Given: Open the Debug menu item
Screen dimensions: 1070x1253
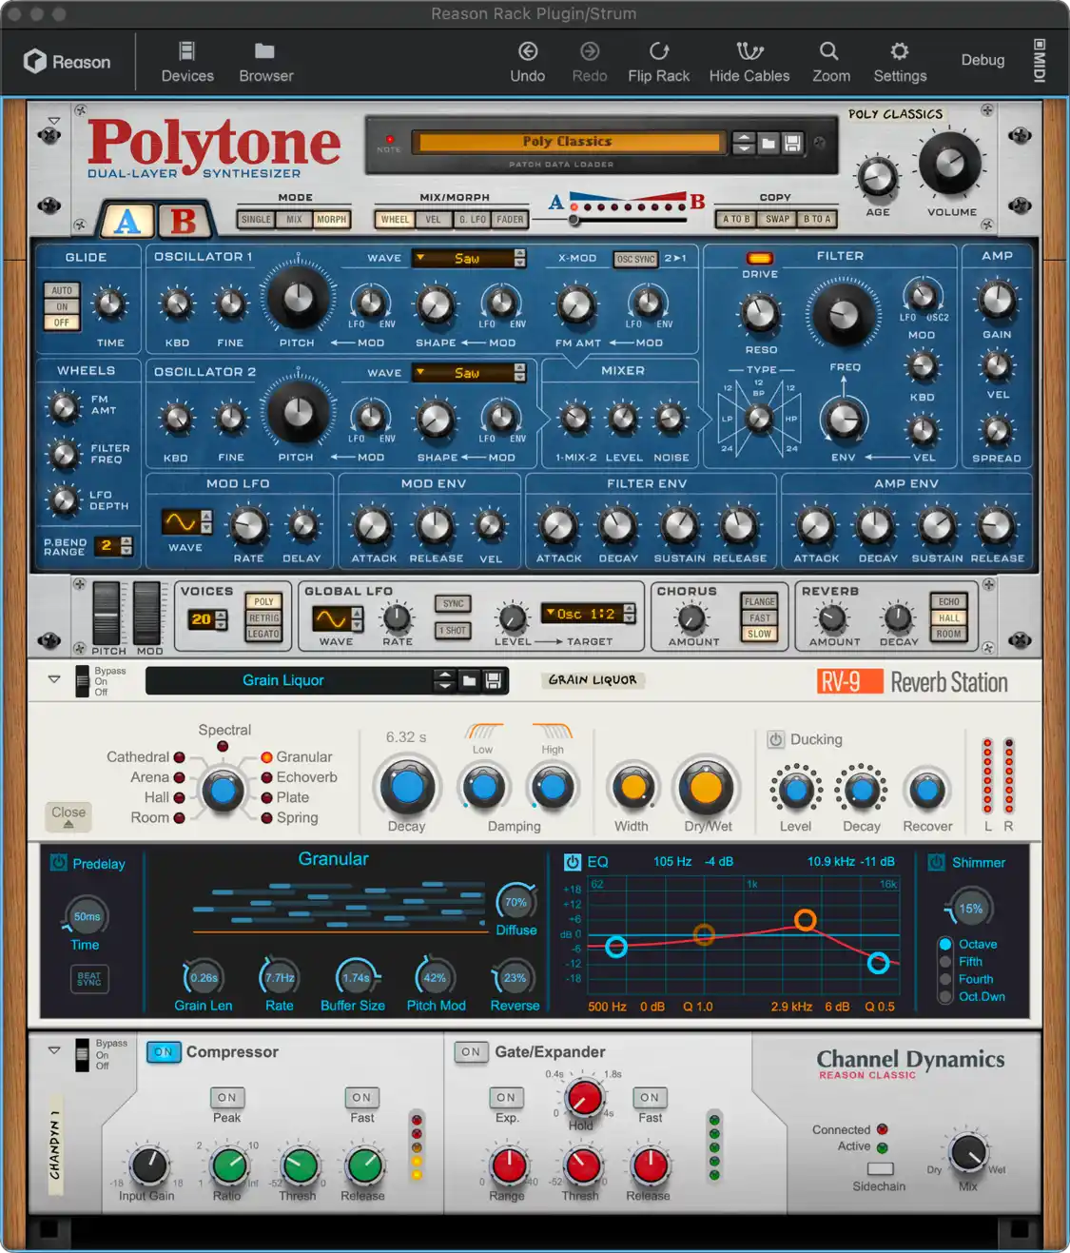Looking at the screenshot, I should click(x=982, y=60).
